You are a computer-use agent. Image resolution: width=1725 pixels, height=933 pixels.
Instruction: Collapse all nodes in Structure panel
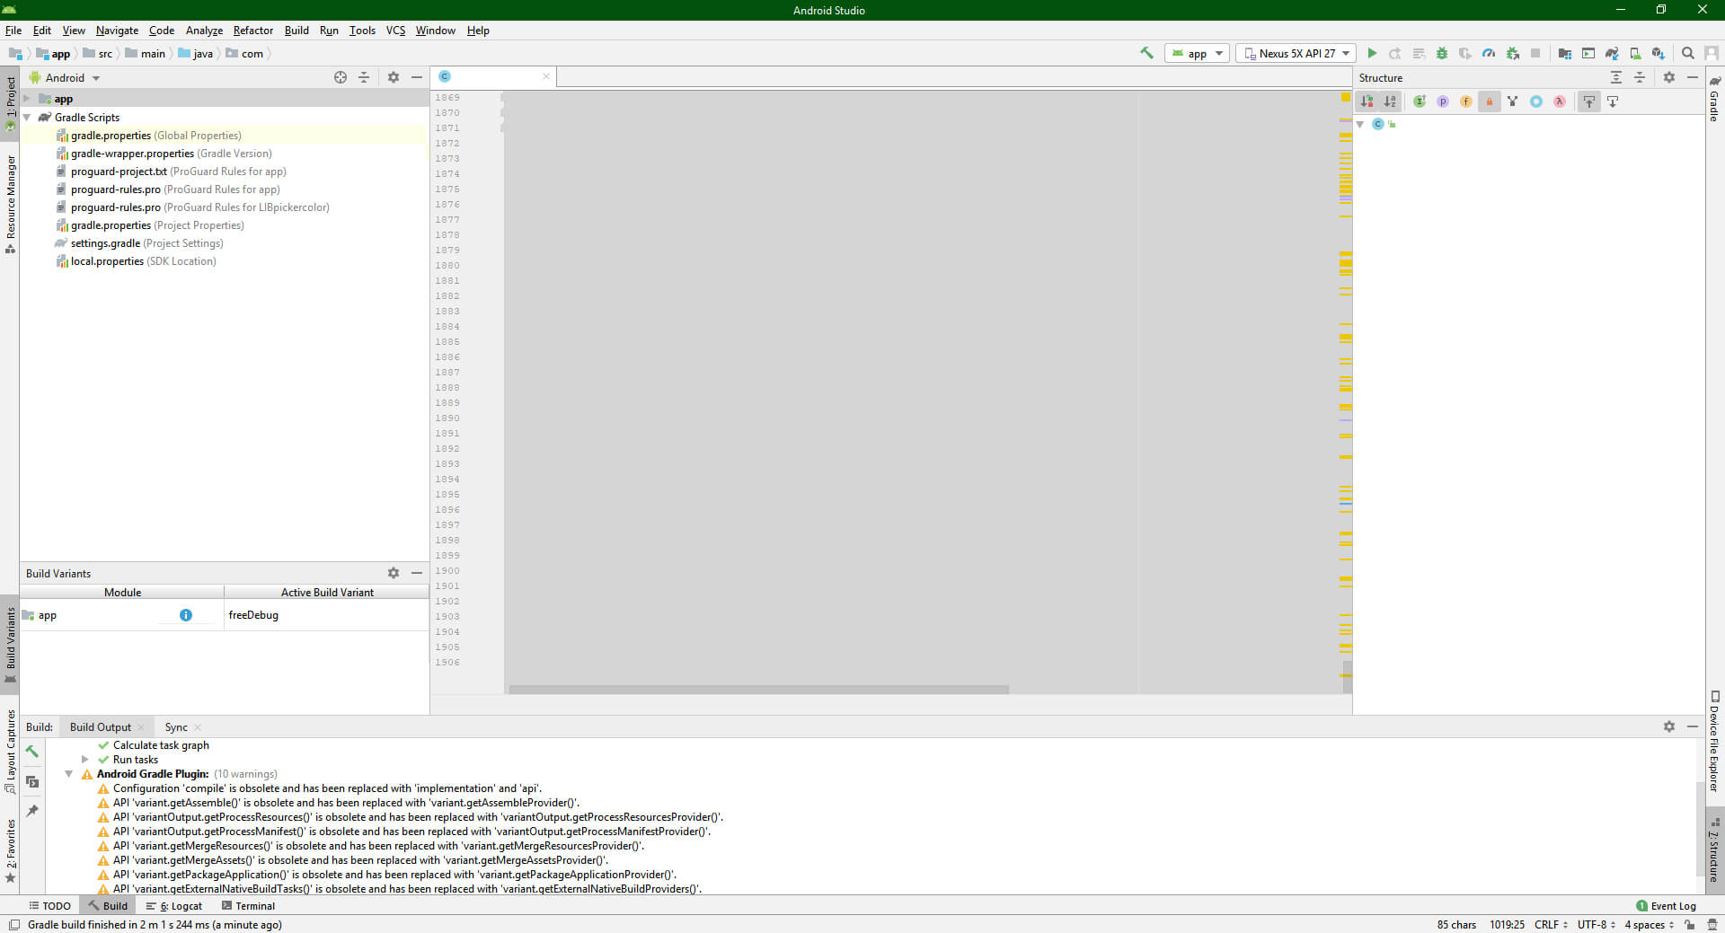(1640, 77)
